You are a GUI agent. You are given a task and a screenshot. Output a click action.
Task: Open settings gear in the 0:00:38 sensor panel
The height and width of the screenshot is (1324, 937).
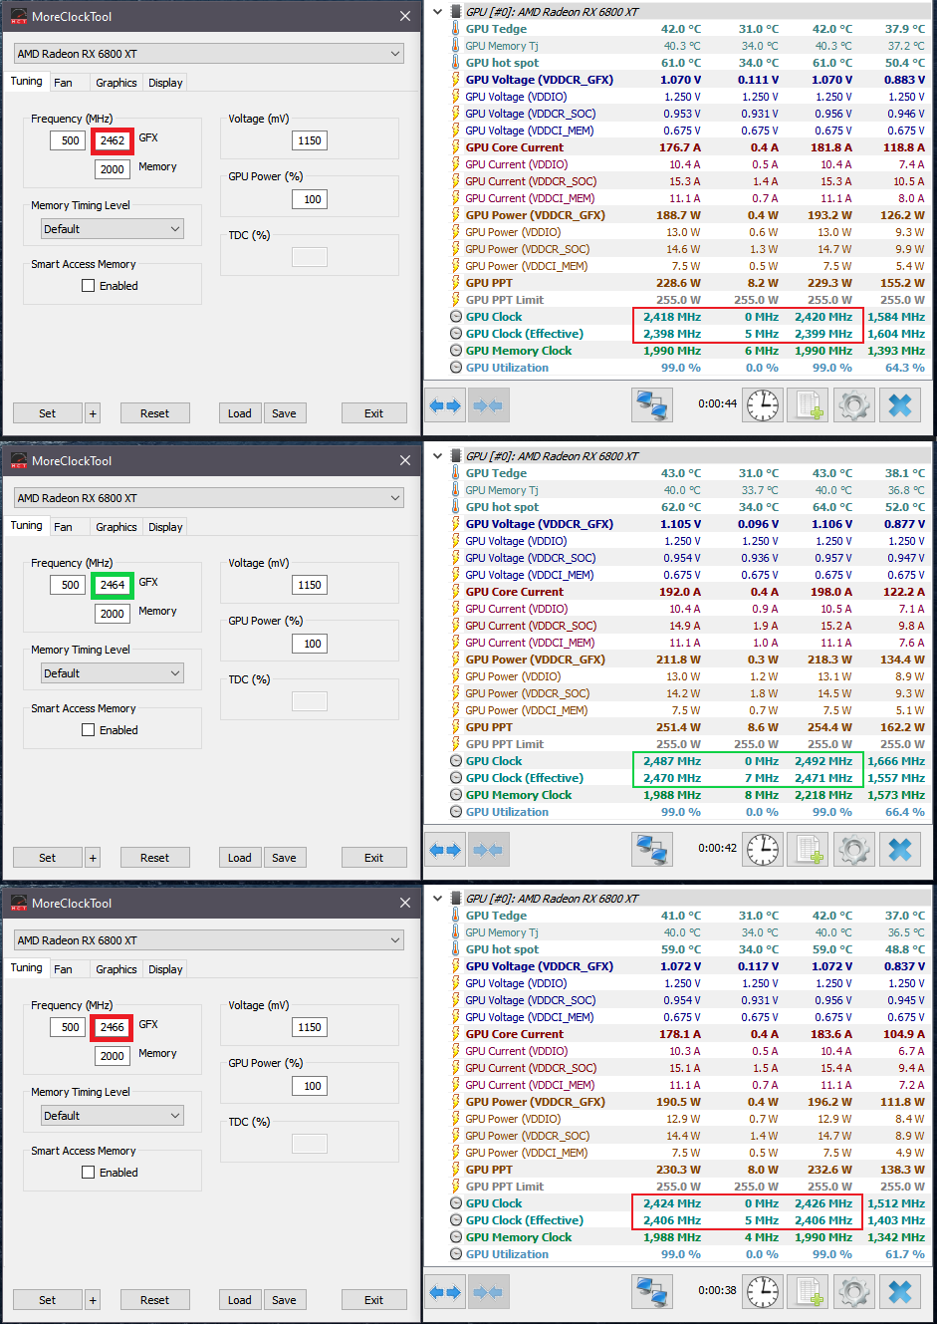[x=853, y=1292]
